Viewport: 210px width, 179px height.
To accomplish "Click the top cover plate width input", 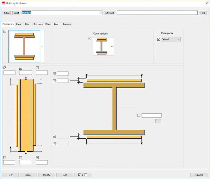I will pyautogui.click(x=62, y=74).
